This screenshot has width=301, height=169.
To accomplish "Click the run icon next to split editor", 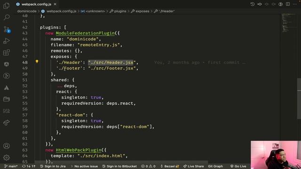I will click(281, 4).
